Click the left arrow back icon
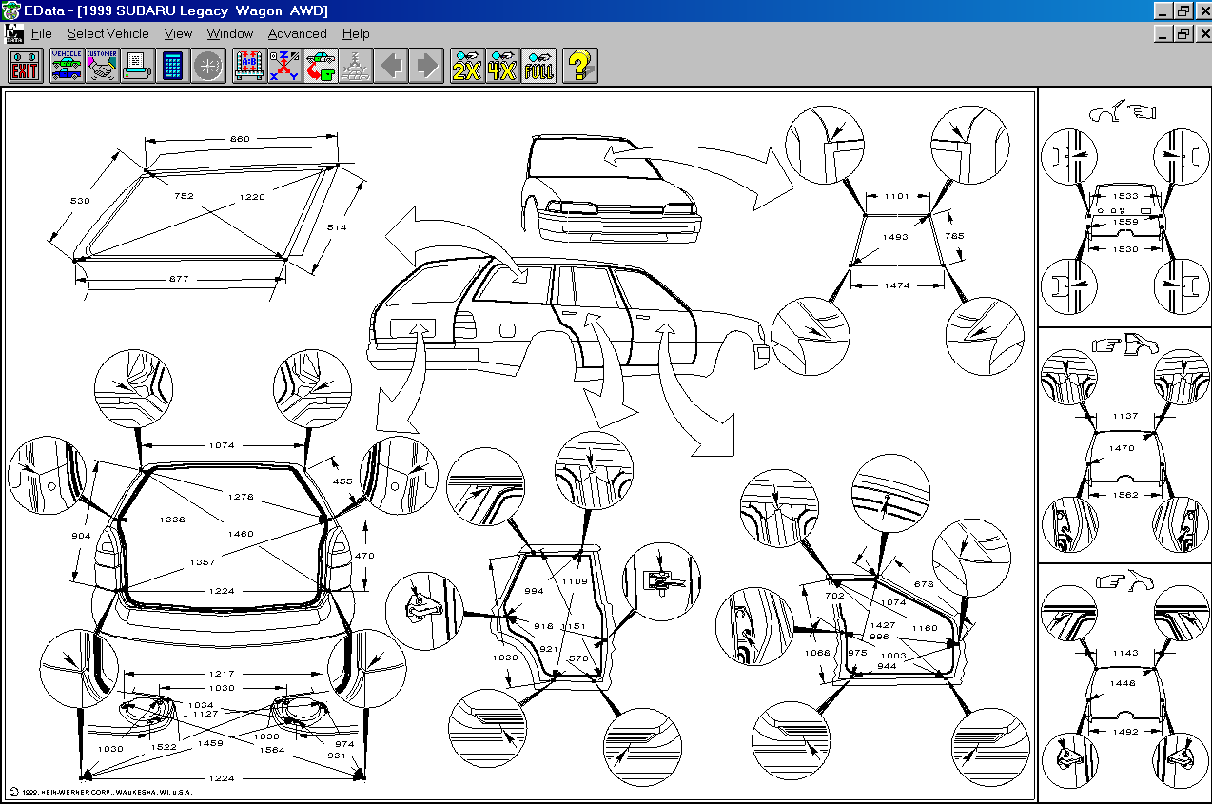This screenshot has height=805, width=1212. coord(390,66)
